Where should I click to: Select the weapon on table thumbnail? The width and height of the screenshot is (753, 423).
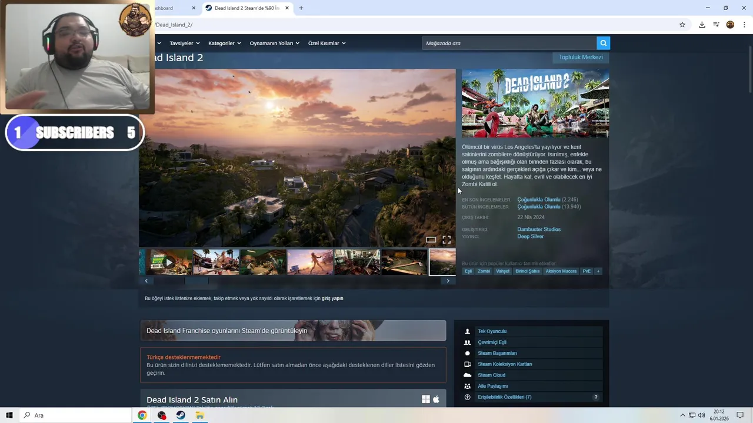coord(404,262)
